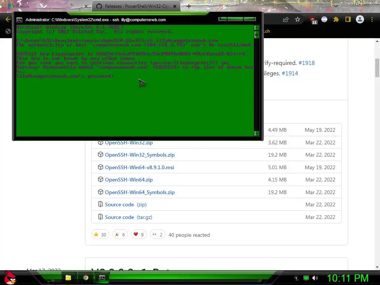Open issue link #1918

(307, 63)
